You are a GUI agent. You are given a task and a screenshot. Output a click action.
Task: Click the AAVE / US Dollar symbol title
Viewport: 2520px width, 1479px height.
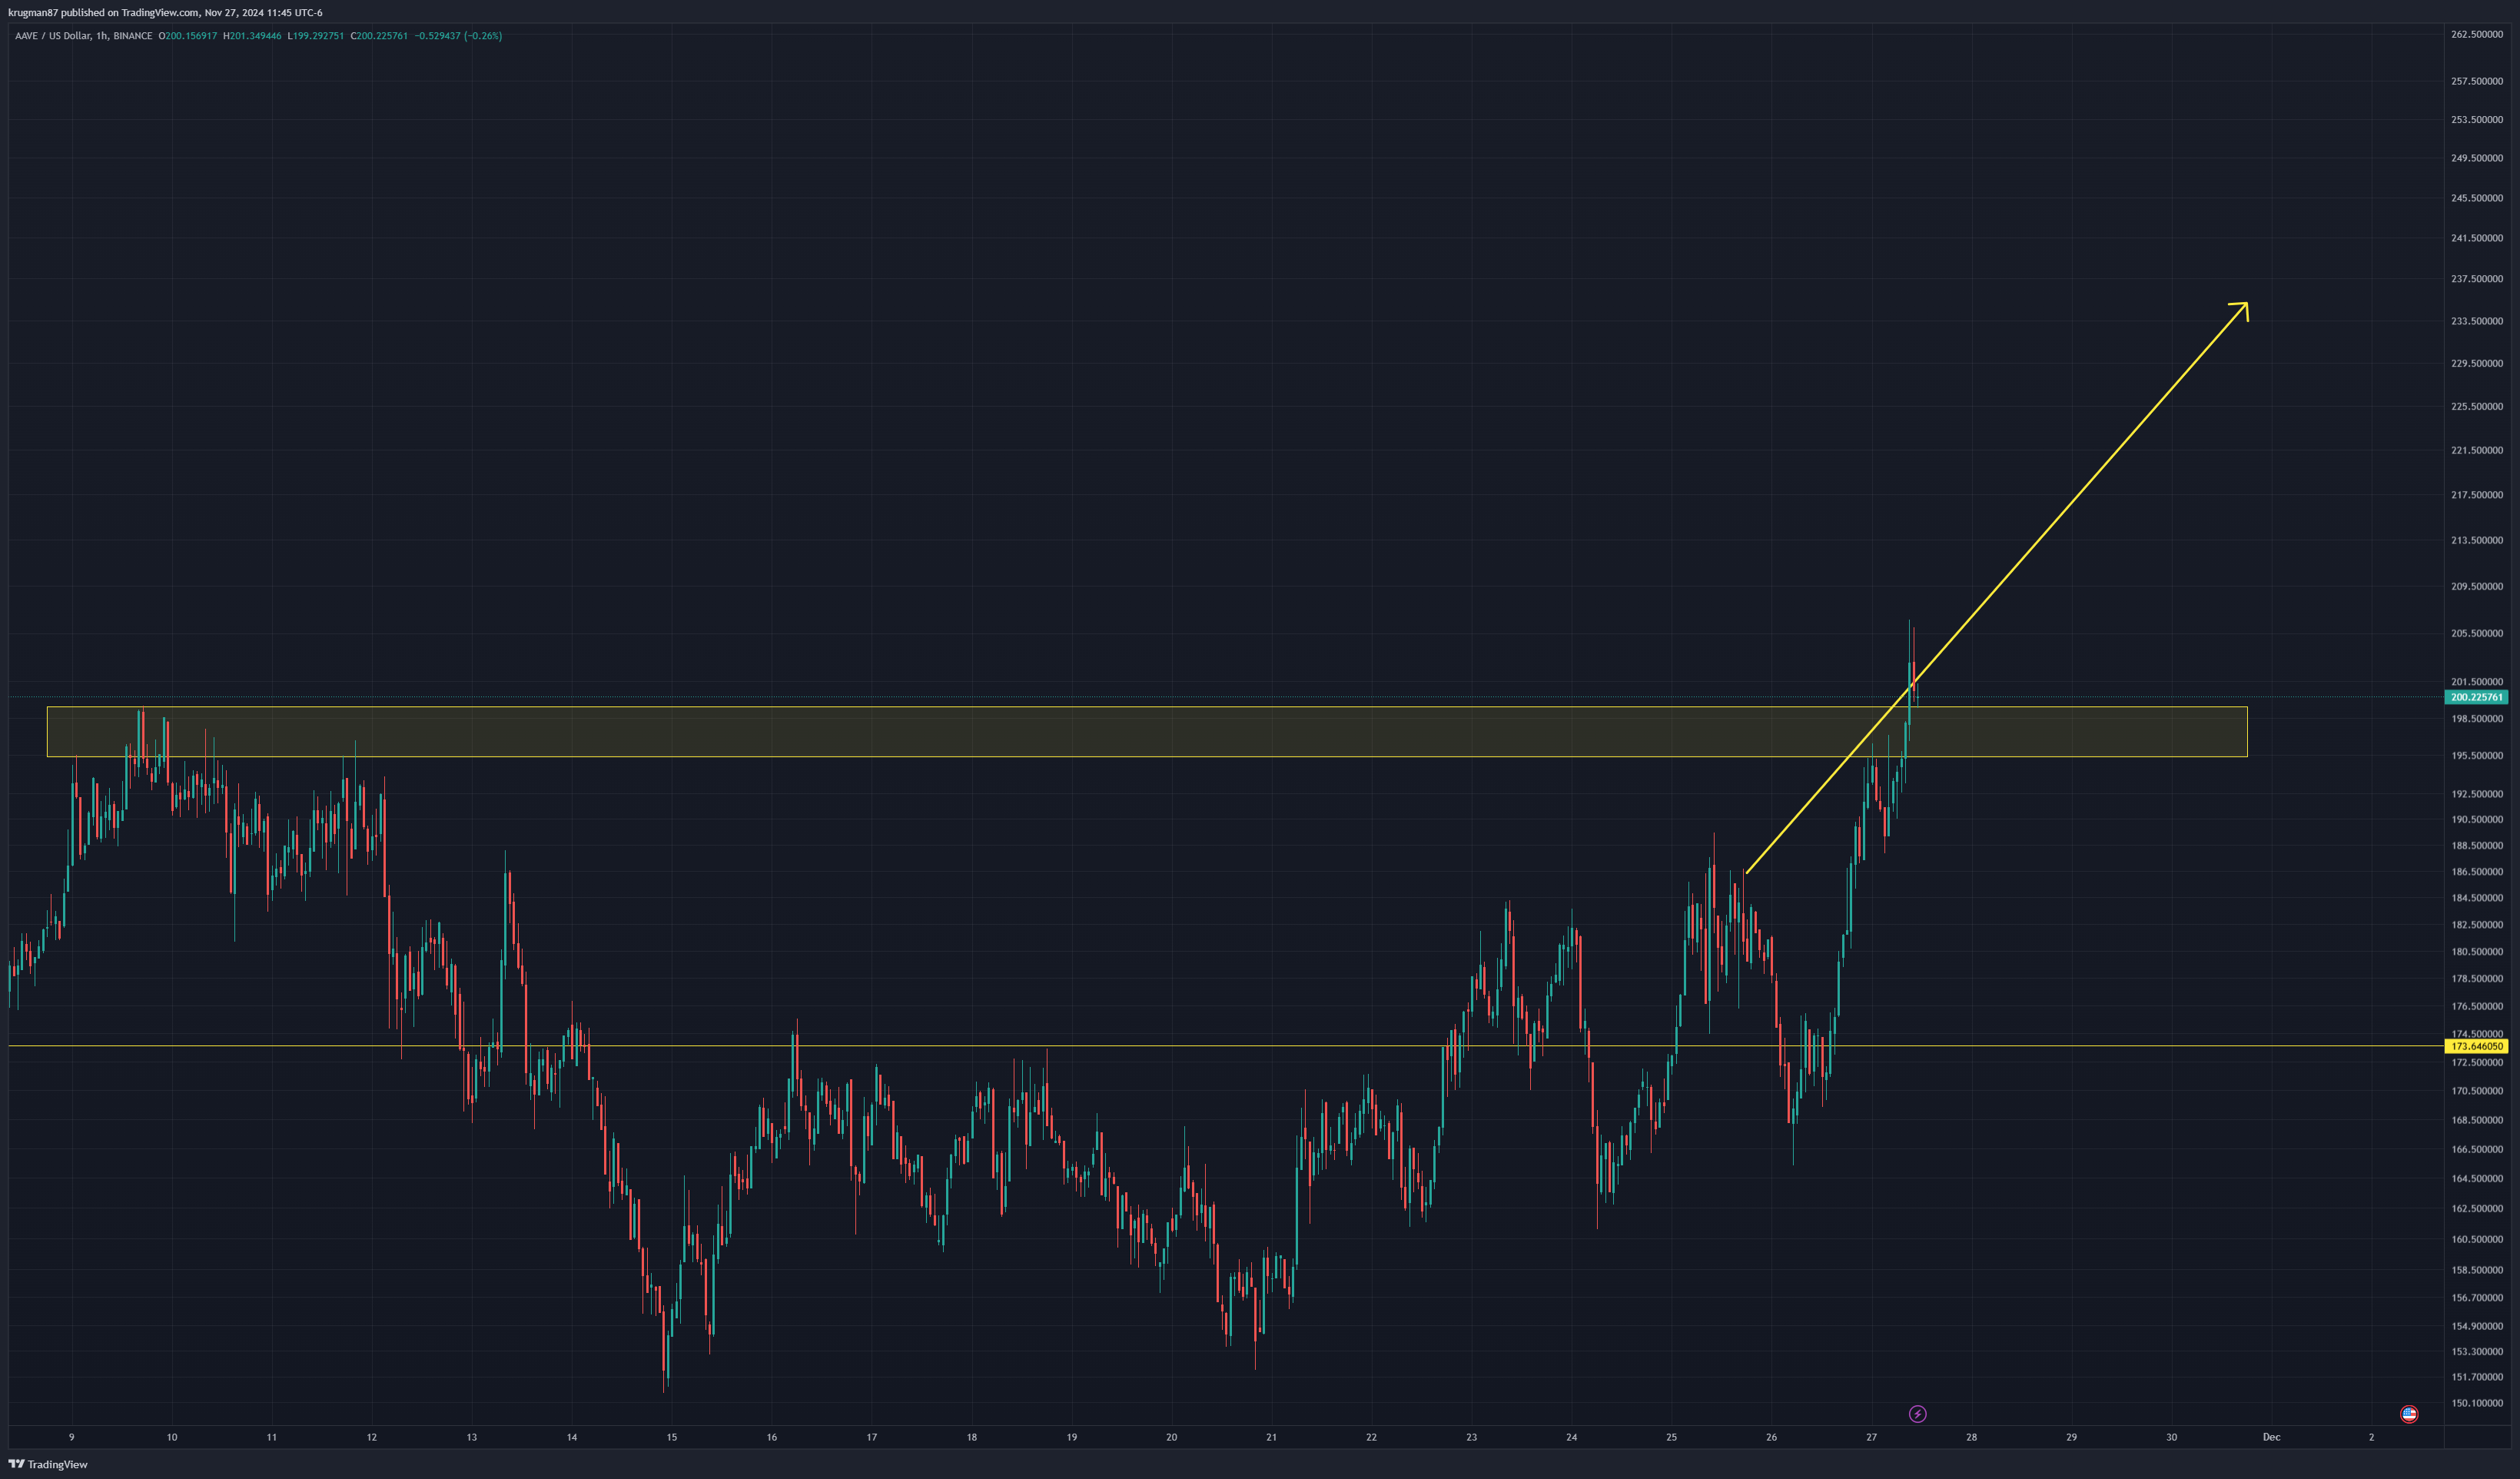(x=83, y=36)
